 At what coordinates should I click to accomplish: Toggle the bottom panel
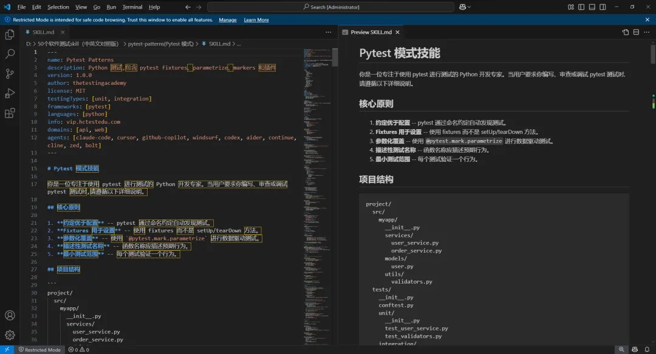coord(592,7)
